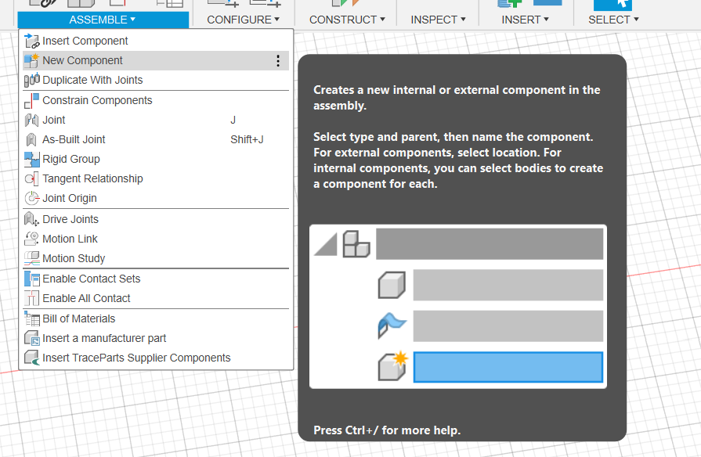701x457 pixels.
Task: Click the Duplicate With Joints icon
Action: (x=31, y=80)
